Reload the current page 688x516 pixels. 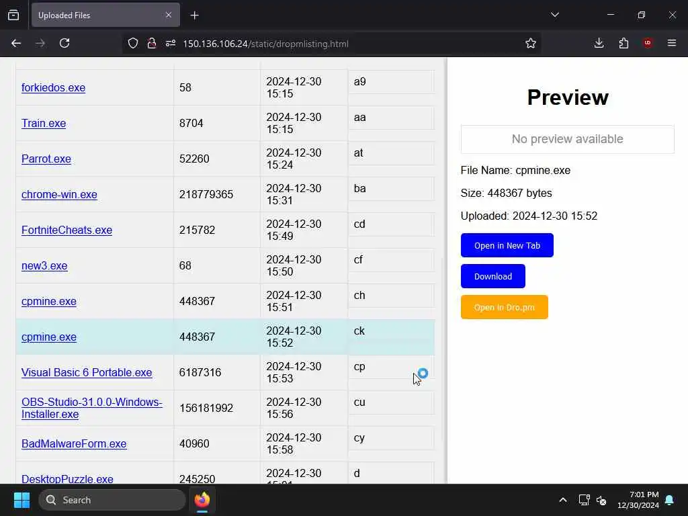tap(64, 43)
